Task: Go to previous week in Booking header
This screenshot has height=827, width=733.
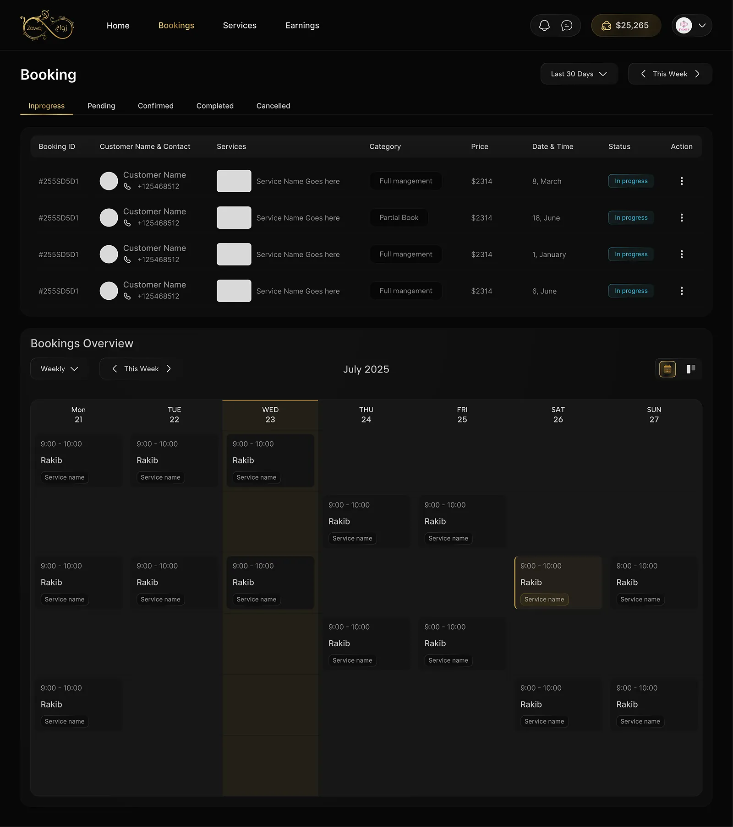Action: pyautogui.click(x=643, y=74)
